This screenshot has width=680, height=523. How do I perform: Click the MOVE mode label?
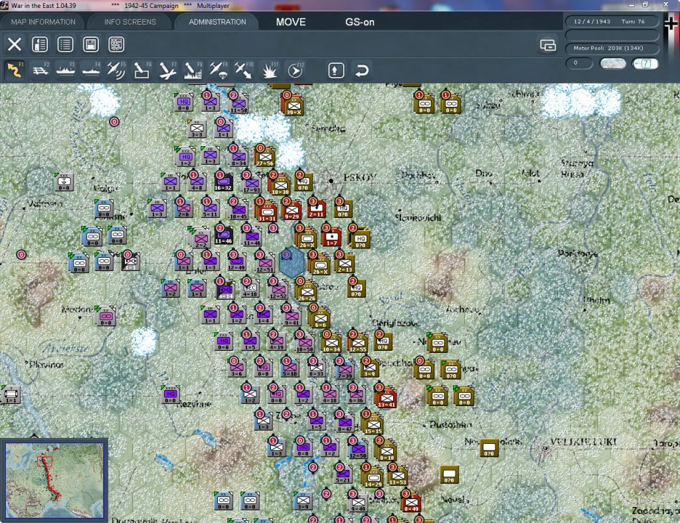click(291, 22)
